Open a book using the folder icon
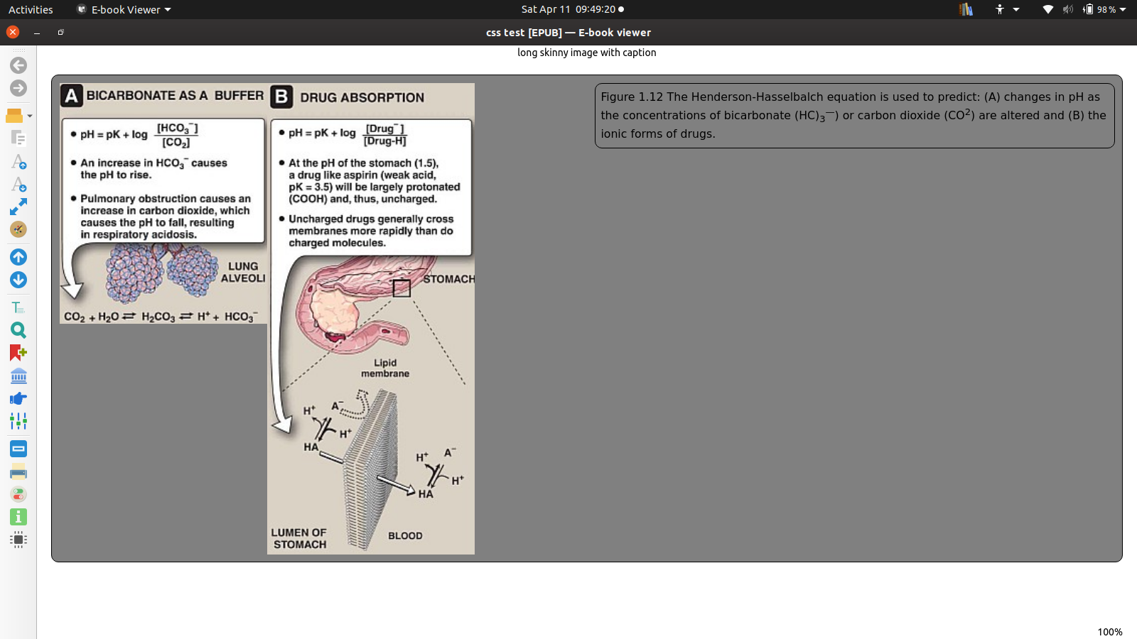Screen dimensions: 1137x639 (14, 116)
